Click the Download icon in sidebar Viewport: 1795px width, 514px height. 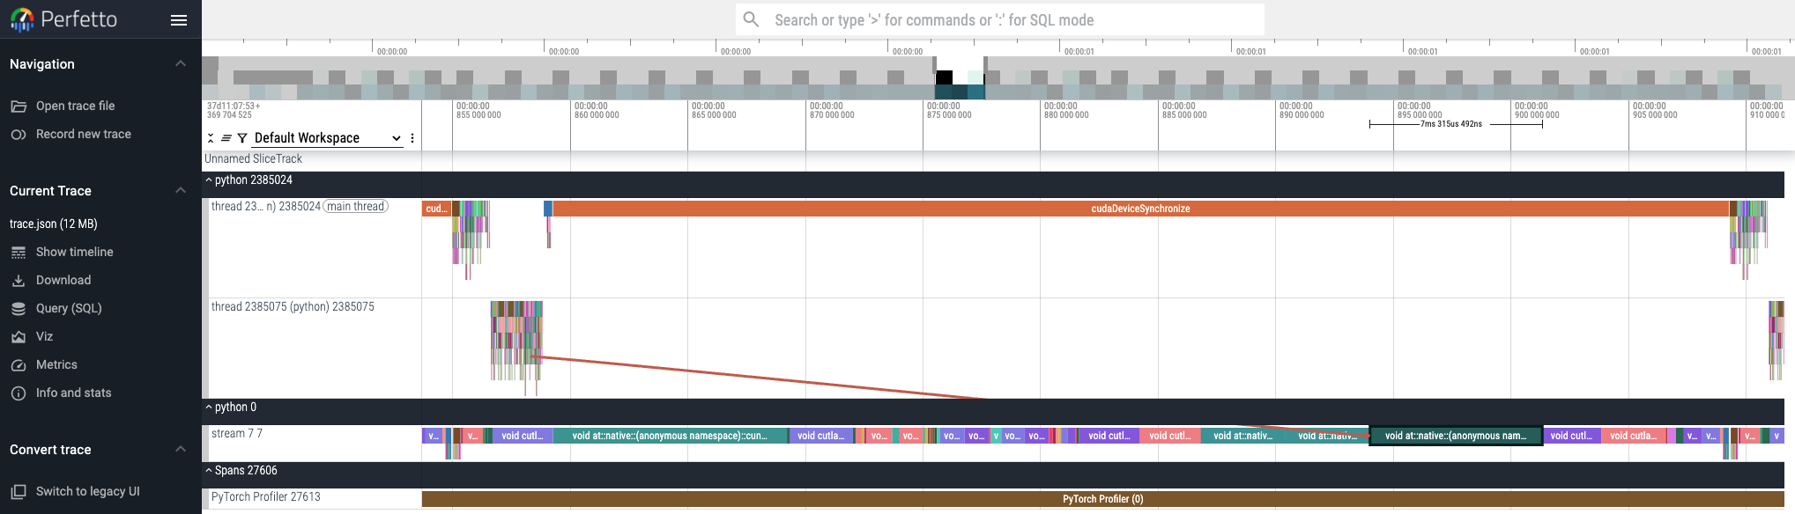click(x=19, y=281)
